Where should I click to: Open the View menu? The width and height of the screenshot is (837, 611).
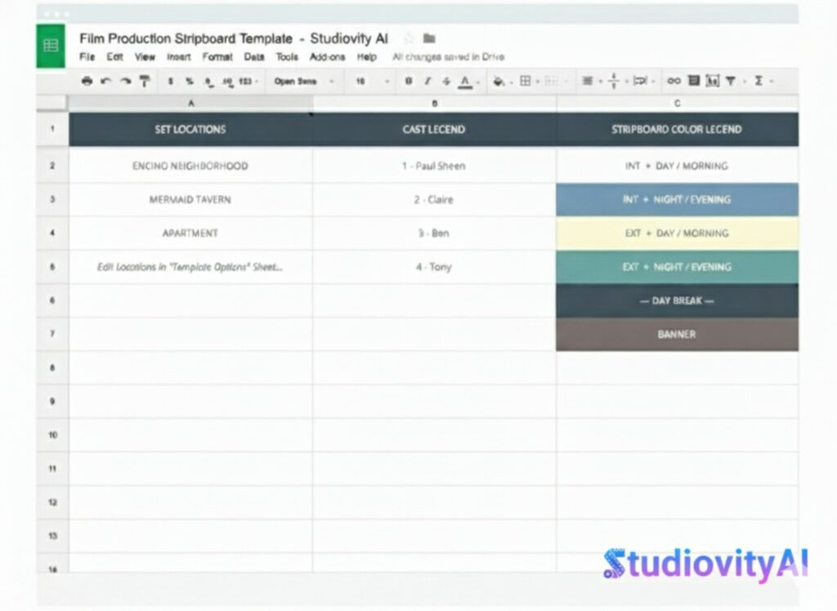(145, 56)
